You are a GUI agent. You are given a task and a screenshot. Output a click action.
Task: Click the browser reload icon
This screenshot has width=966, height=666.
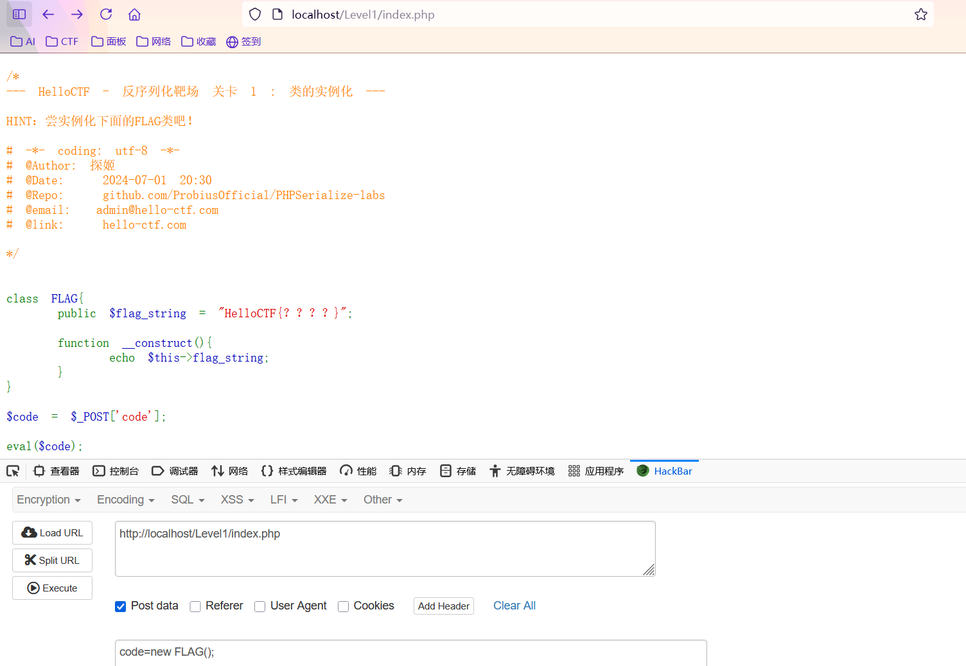(106, 14)
